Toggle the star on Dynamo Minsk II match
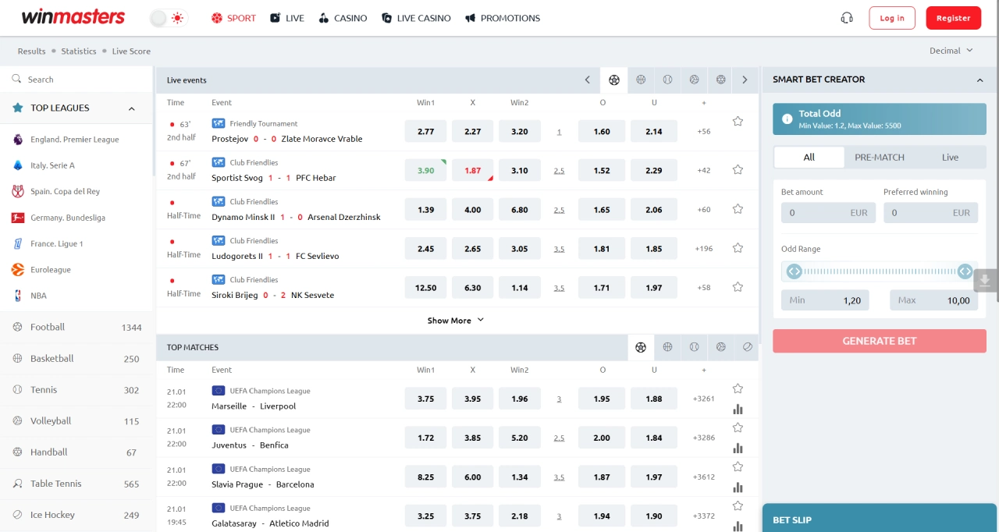 [738, 209]
